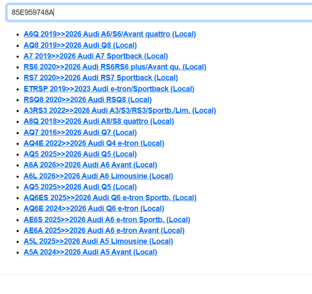312x294 pixels.
Task: Open RS6 Audi RS6 plus/Avant link
Action: click(x=115, y=67)
